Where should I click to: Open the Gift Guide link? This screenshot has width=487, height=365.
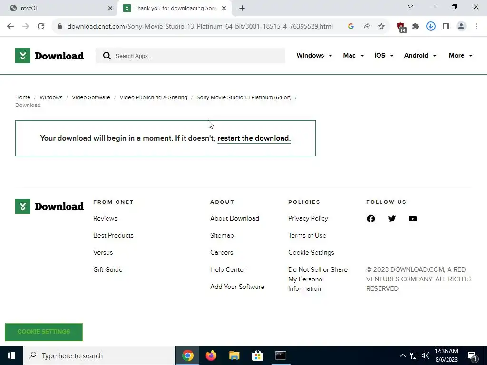coord(108,270)
